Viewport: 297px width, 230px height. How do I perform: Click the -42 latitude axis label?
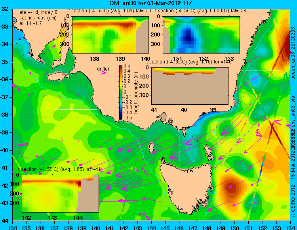coord(4,186)
